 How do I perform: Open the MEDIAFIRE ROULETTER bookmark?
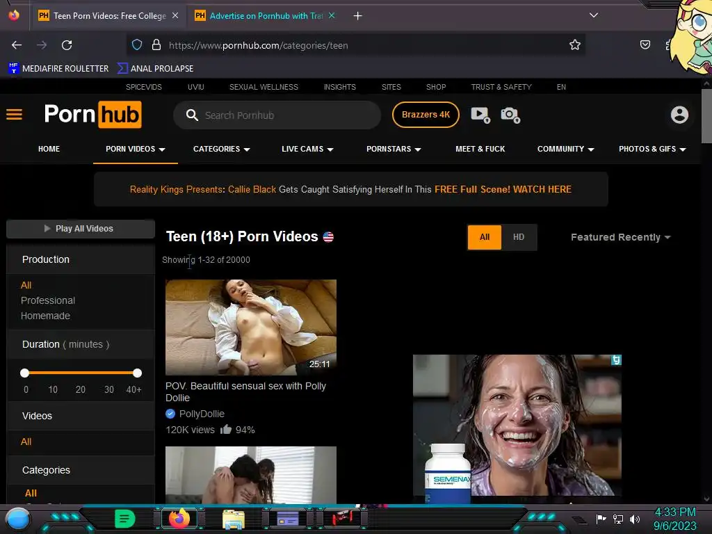[x=58, y=69]
